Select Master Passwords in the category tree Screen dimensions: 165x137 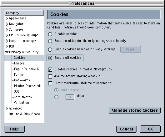point(28,86)
